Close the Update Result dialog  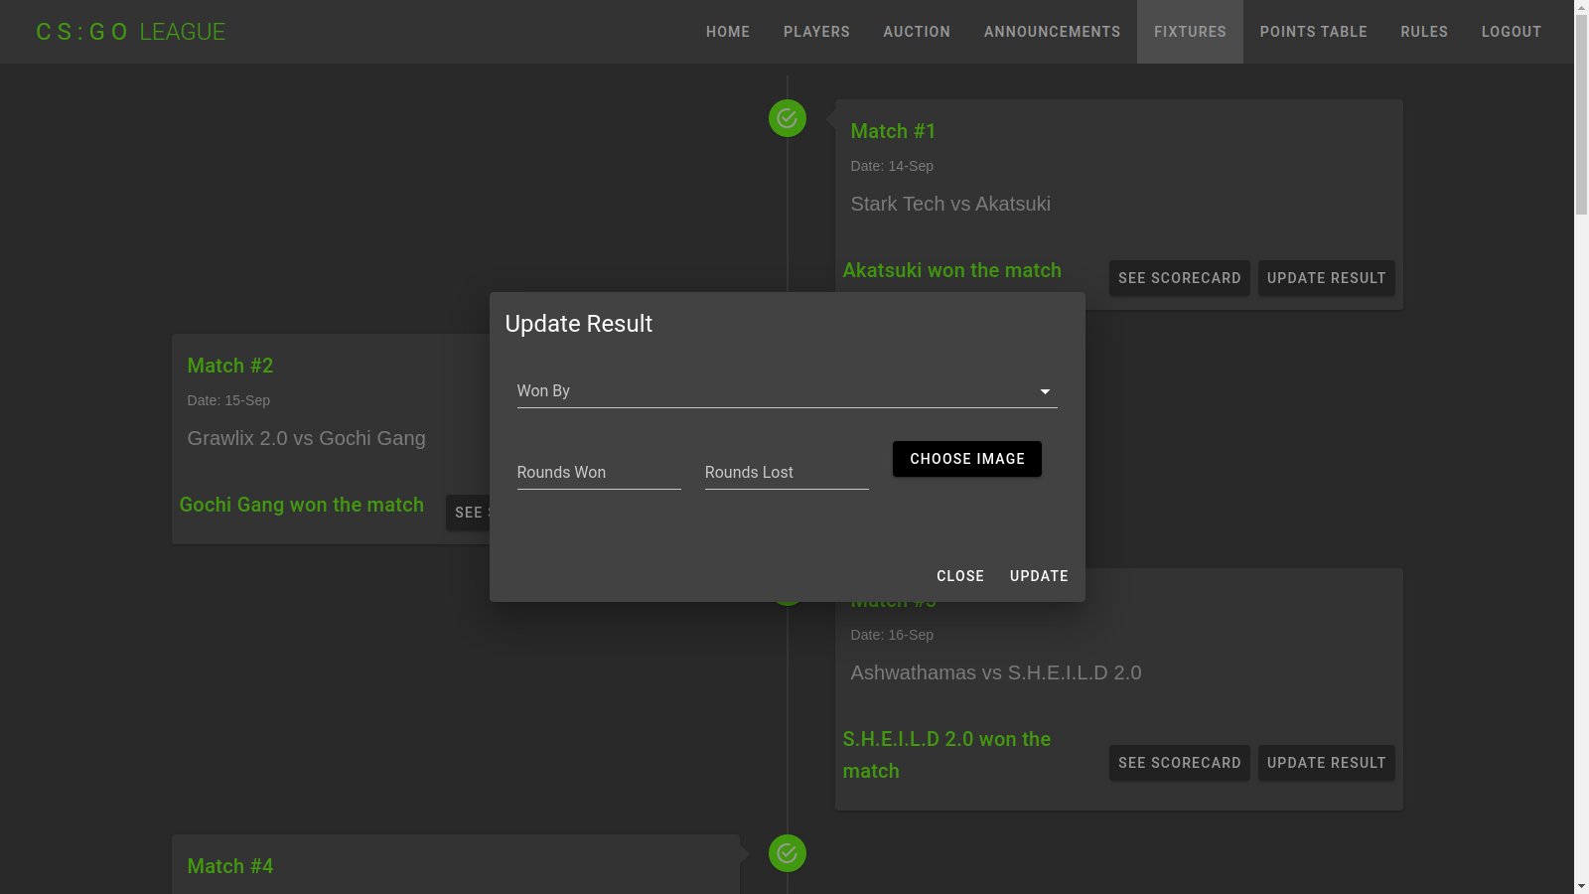click(x=960, y=576)
